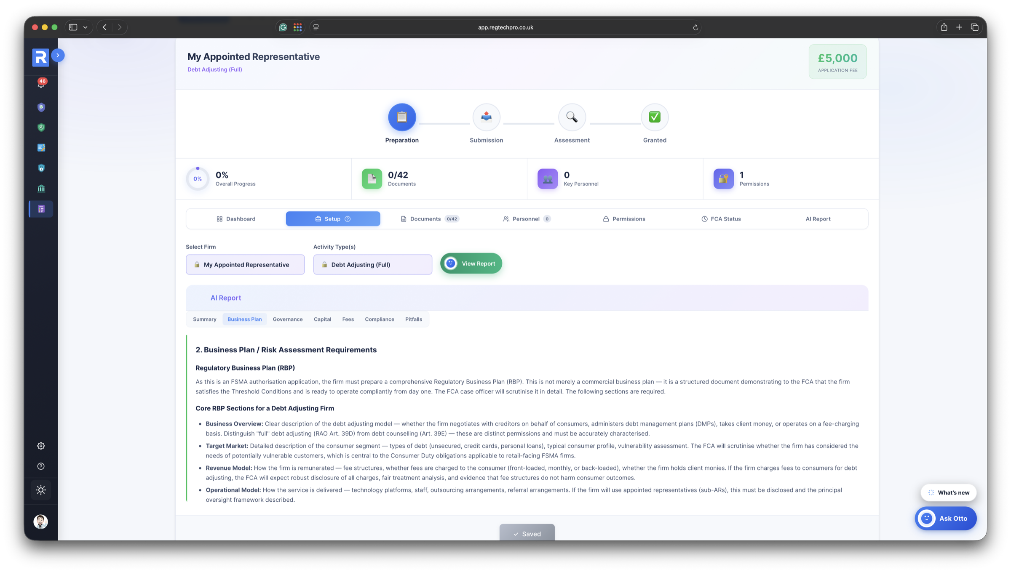Image resolution: width=1011 pixels, height=572 pixels.
Task: Click the Permissions lock stat icon
Action: tap(724, 179)
